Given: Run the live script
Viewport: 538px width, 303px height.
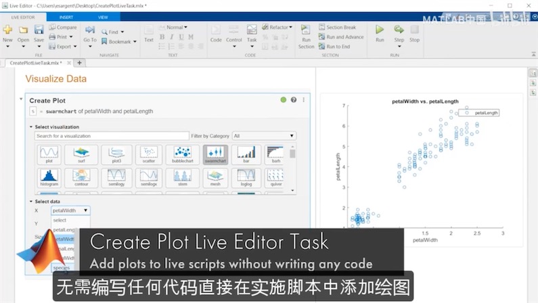Looking at the screenshot, I should [x=380, y=34].
